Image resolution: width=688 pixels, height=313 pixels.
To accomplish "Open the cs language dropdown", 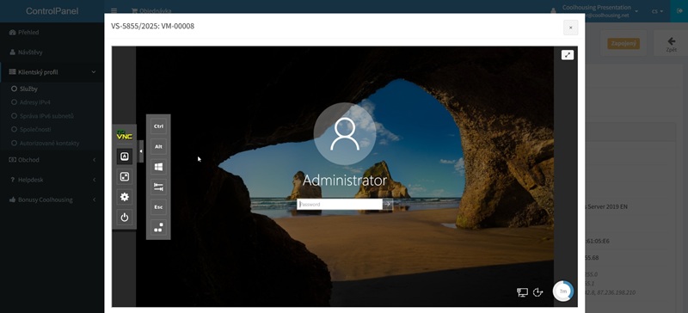I will (x=657, y=11).
